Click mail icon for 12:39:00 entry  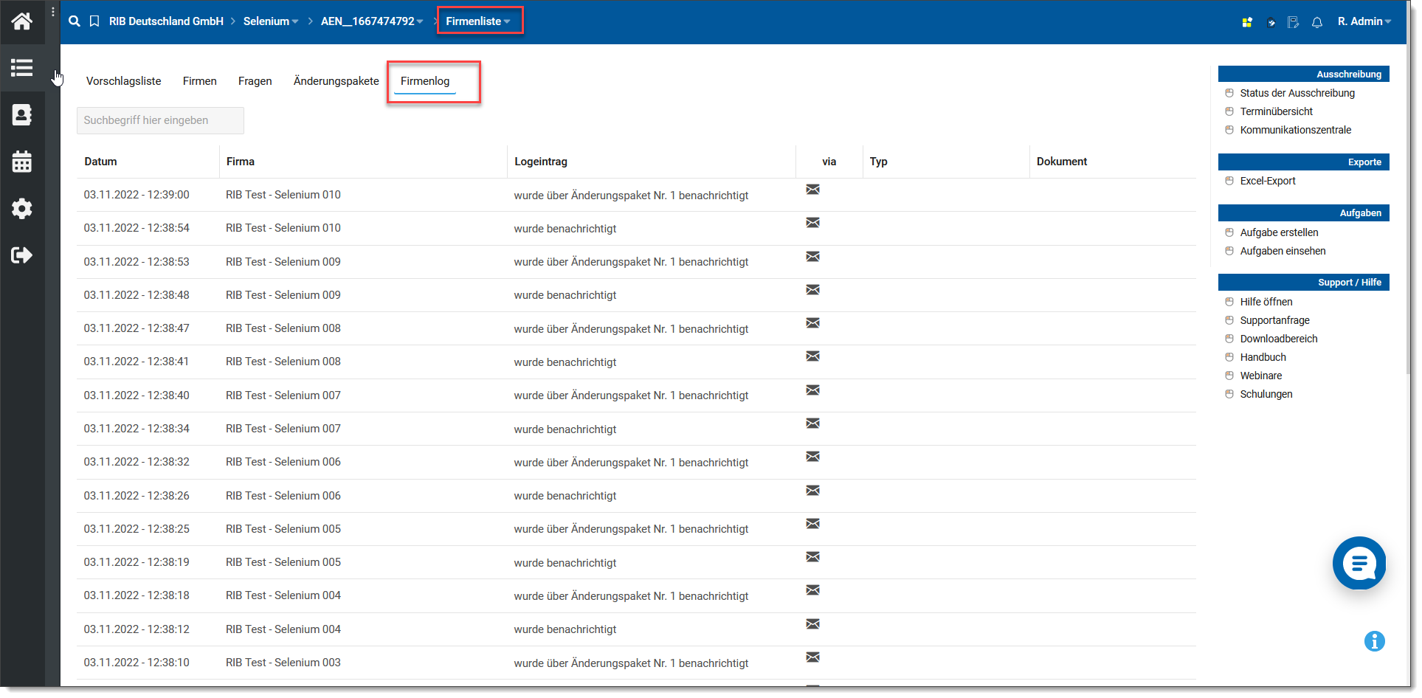[x=813, y=190]
